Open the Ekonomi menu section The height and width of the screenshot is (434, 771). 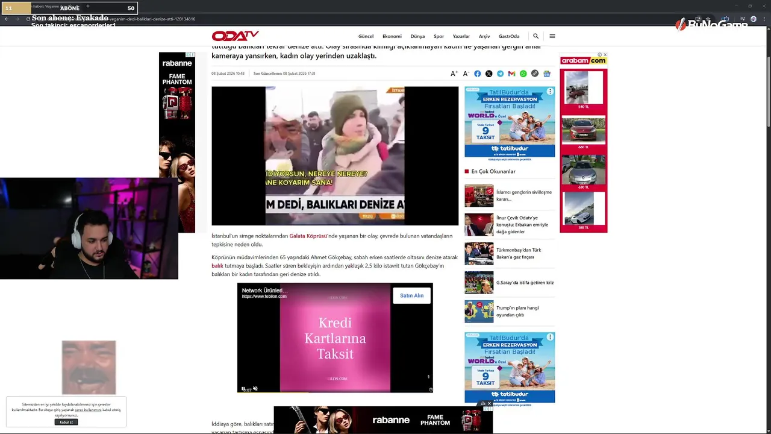[x=392, y=36]
